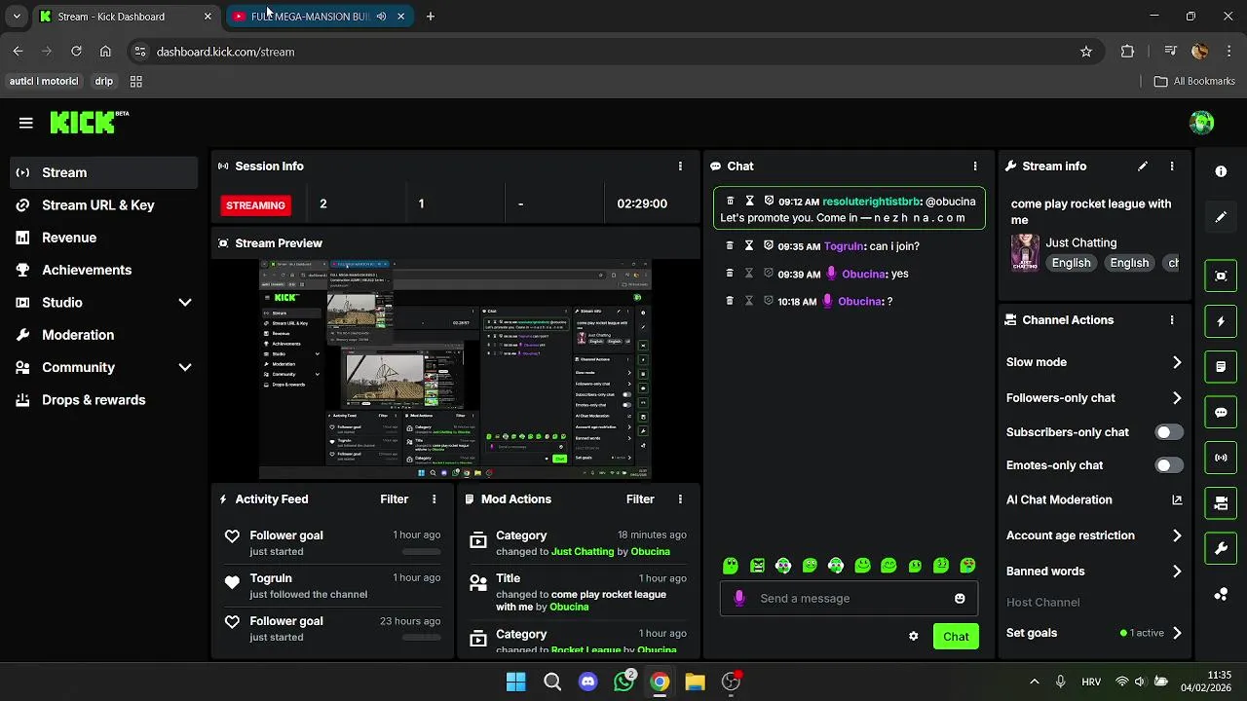The height and width of the screenshot is (701, 1247).
Task: Open WhatsApp from the taskbar
Action: pos(623,682)
